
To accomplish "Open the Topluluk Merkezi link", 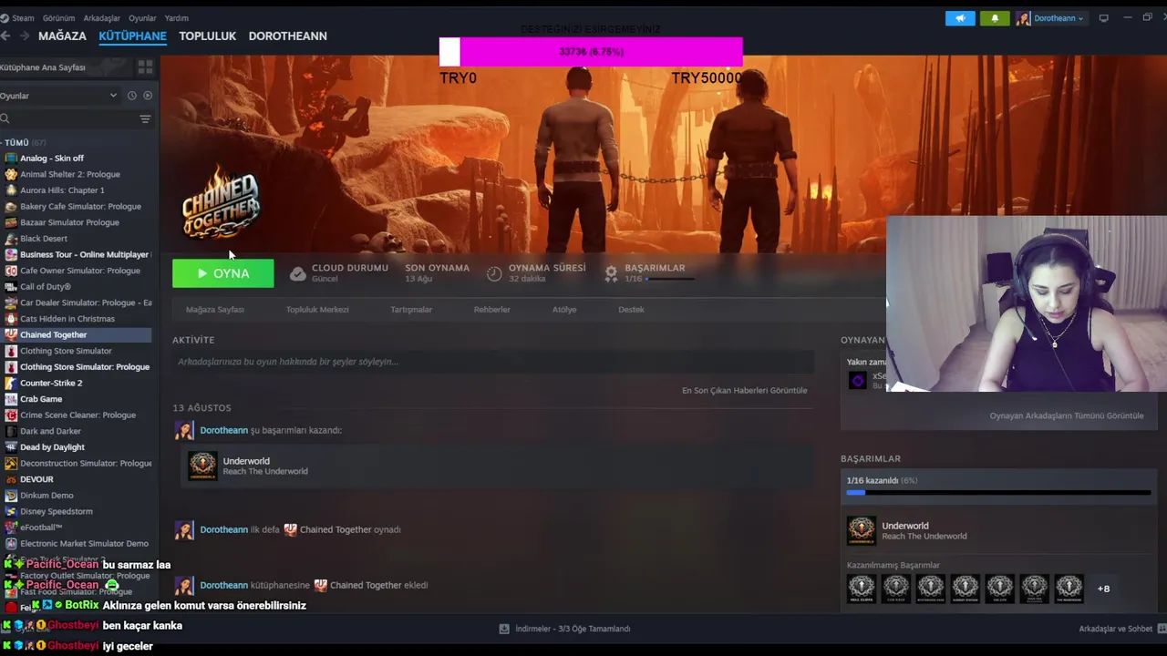I will (317, 310).
